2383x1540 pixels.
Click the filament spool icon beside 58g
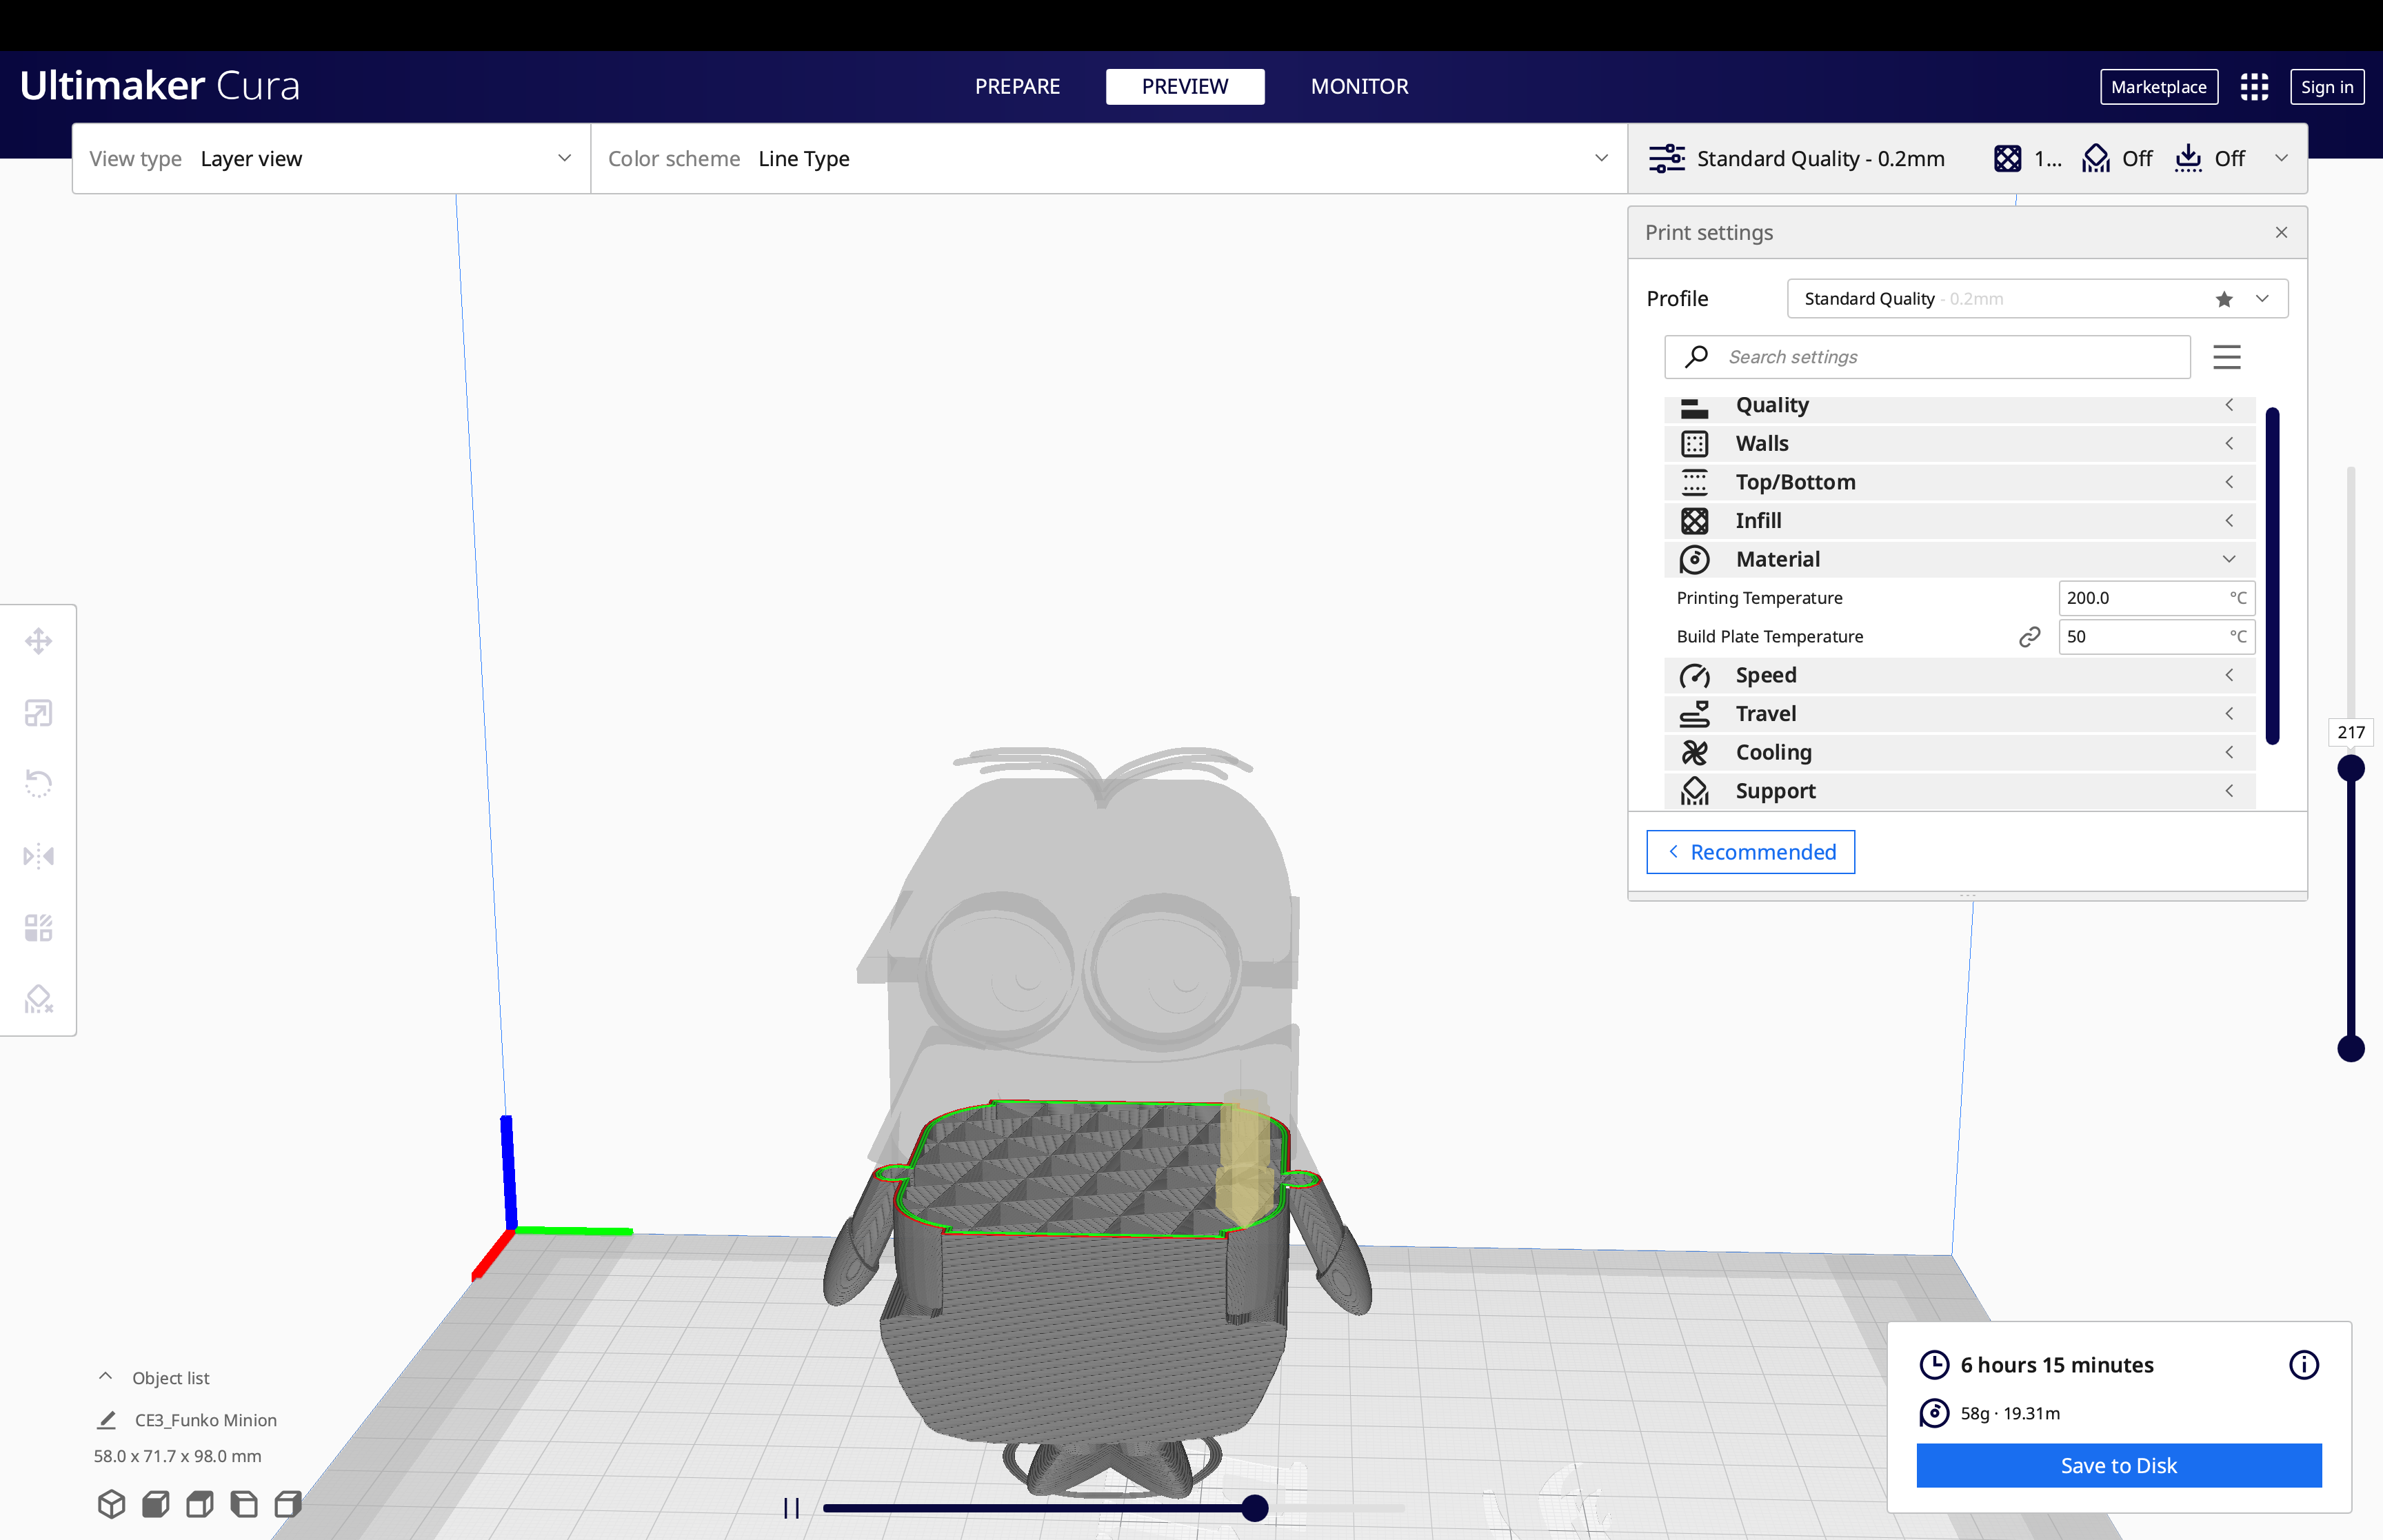point(1934,1413)
